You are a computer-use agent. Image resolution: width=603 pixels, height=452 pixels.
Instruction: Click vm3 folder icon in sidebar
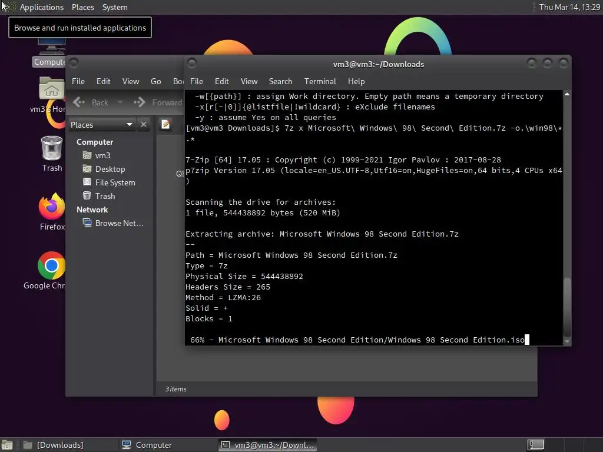coord(87,155)
